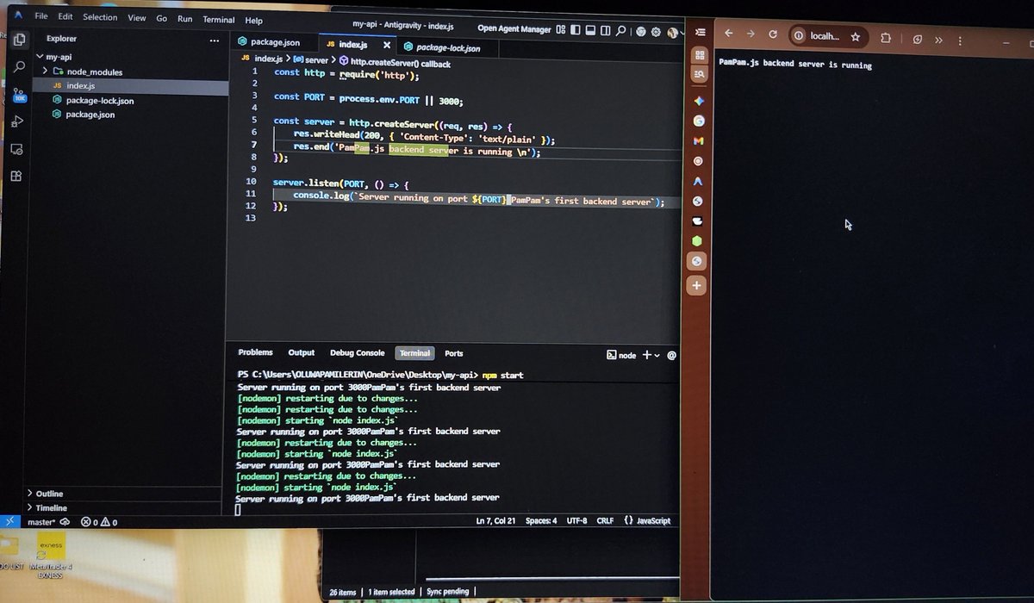Open the Search view in activity bar

point(19,67)
